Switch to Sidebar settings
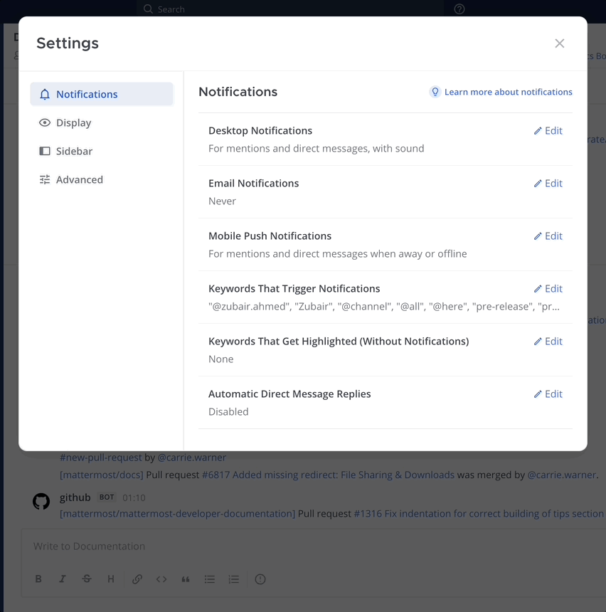This screenshot has width=606, height=612. 75,151
